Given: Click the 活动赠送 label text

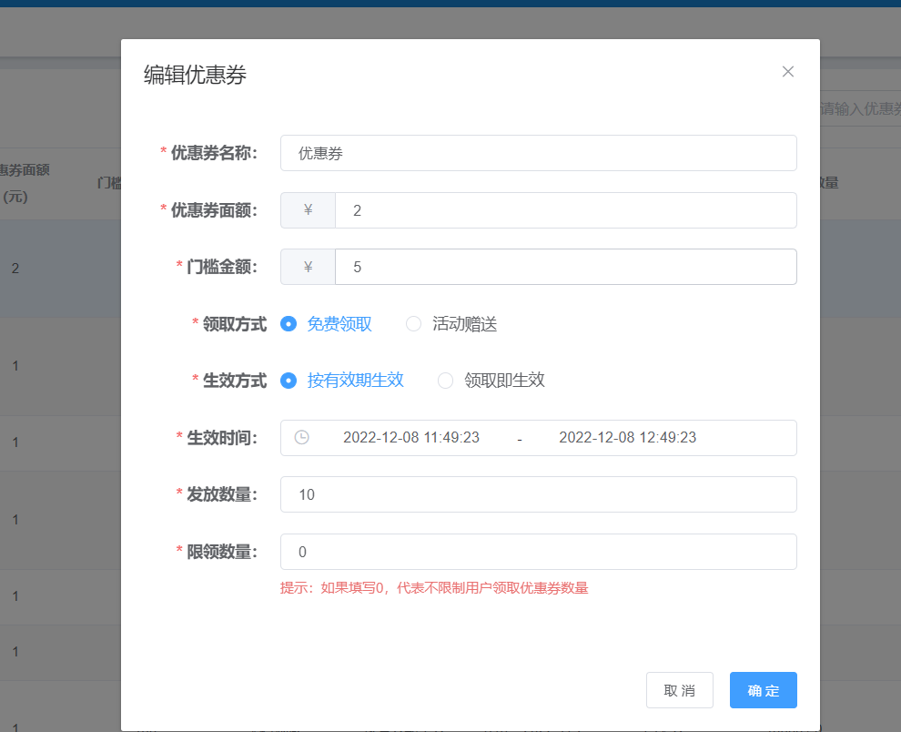Looking at the screenshot, I should click(465, 324).
